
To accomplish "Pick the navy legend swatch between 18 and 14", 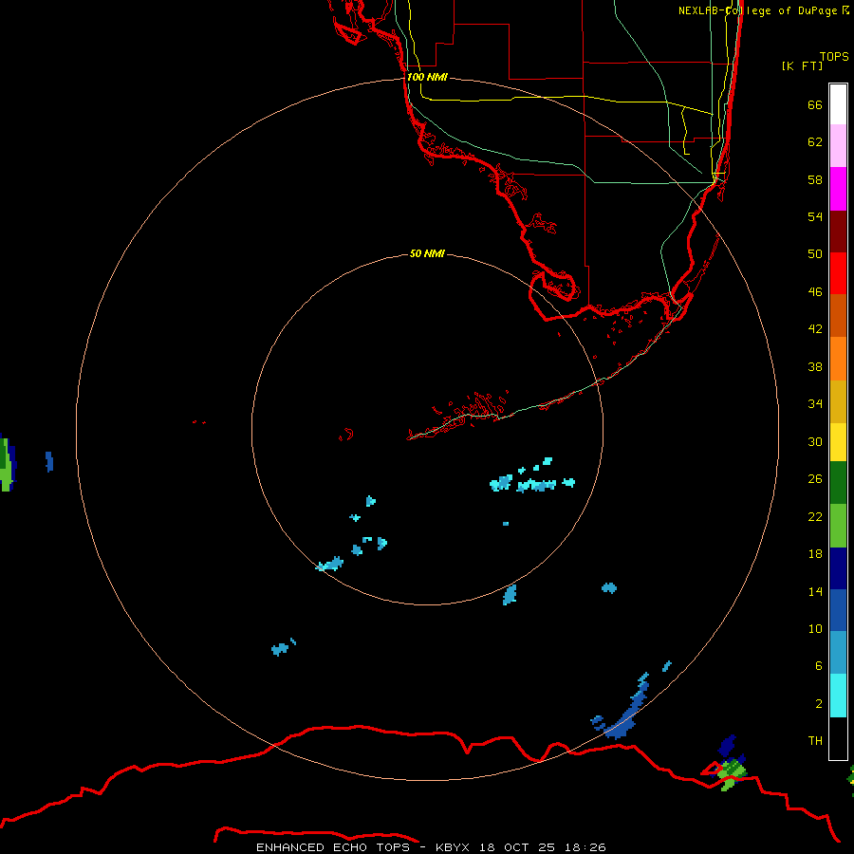I will point(838,568).
